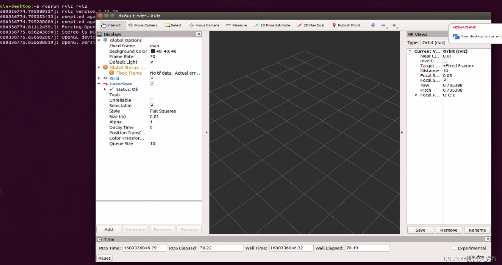Screen dimensions: 502x265
Task: Disable the Grid display checkbox
Action: (152, 78)
